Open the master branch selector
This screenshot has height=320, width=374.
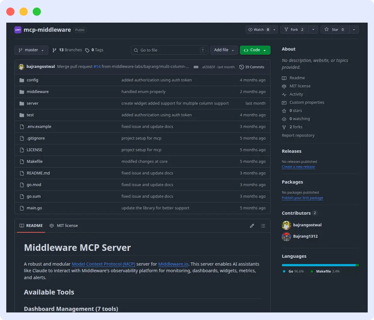tap(31, 50)
